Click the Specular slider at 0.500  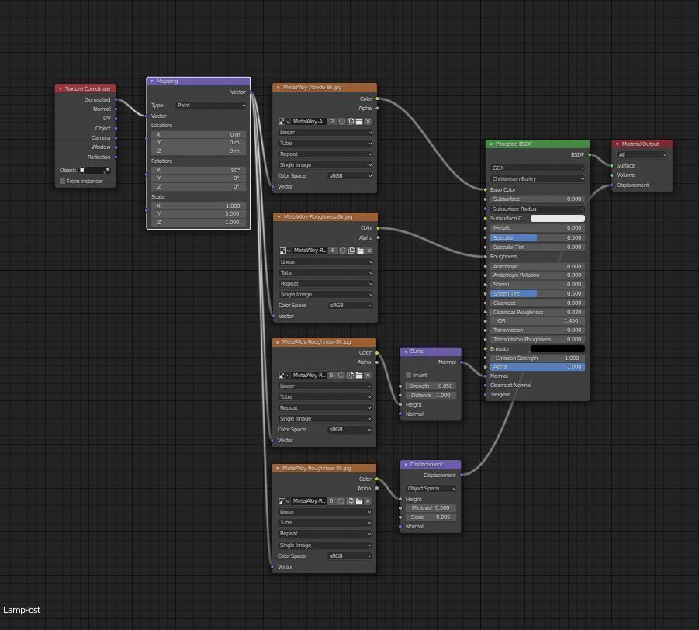538,237
